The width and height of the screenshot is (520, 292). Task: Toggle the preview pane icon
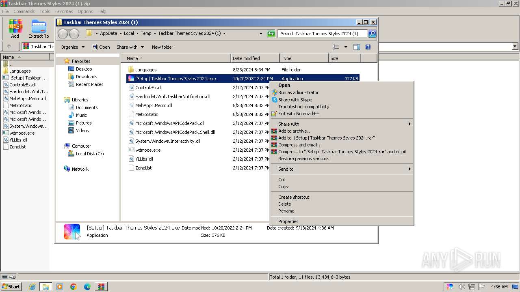356,47
